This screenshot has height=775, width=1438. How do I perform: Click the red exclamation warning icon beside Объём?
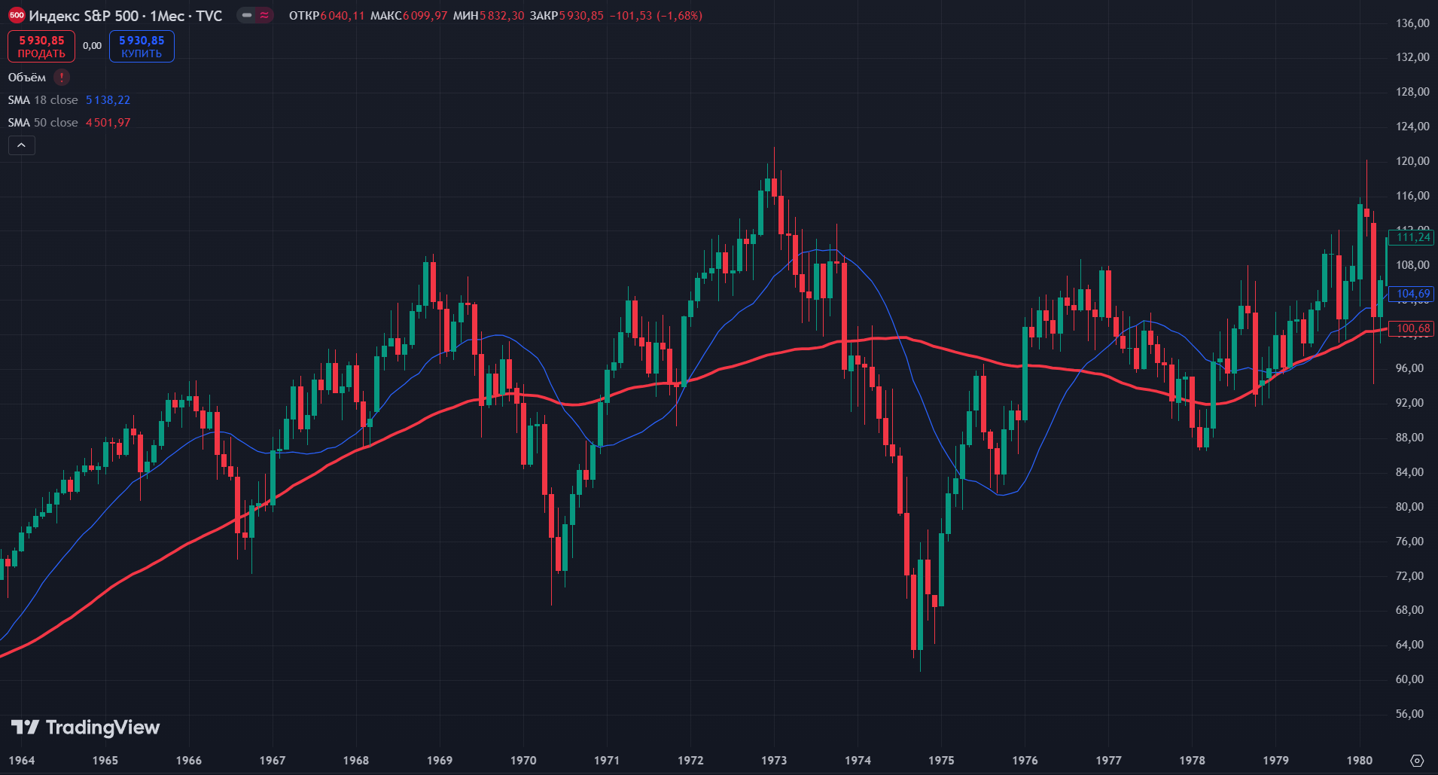point(62,78)
